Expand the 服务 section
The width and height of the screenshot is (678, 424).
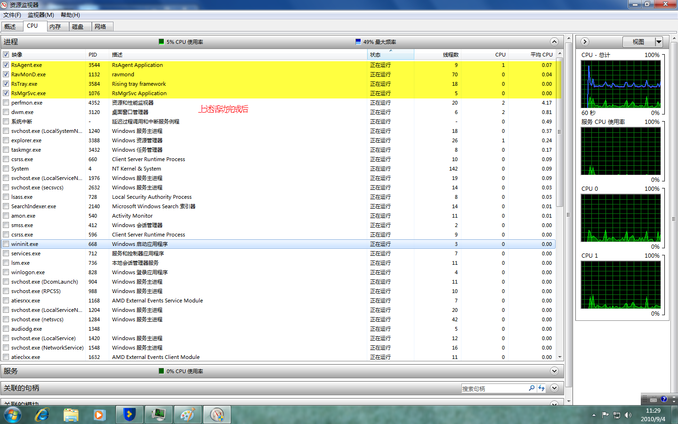554,371
